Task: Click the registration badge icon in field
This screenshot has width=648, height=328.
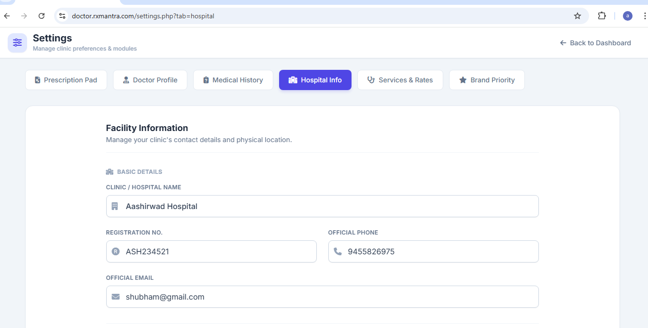Action: point(115,251)
